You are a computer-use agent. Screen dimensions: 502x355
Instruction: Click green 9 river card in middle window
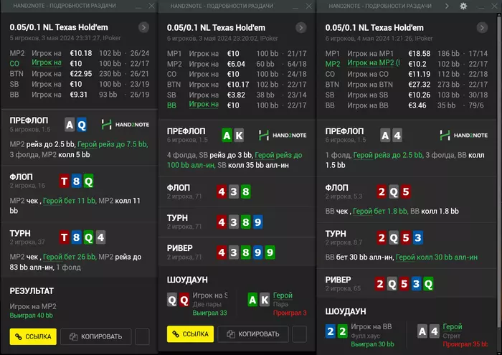tap(270, 252)
